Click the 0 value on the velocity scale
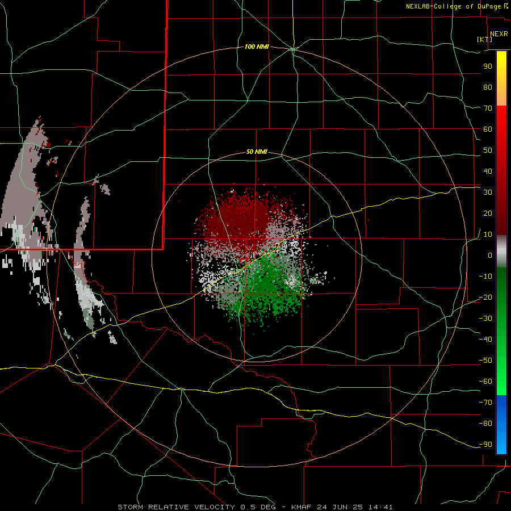Viewport: 511px width, 511px height. click(490, 255)
